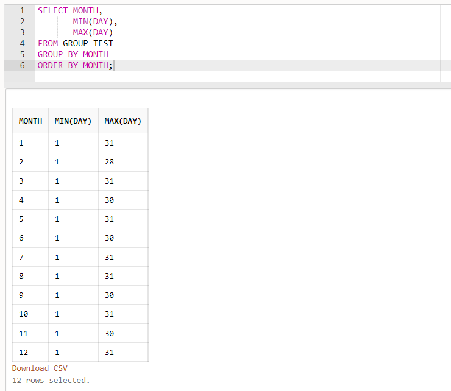The height and width of the screenshot is (391, 451).
Task: Click GROUP_TEST table name in query
Action: [88, 43]
